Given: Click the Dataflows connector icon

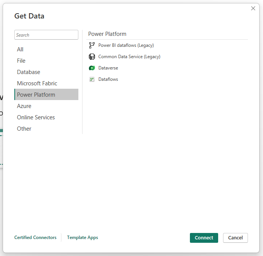Looking at the screenshot, I should [x=92, y=79].
